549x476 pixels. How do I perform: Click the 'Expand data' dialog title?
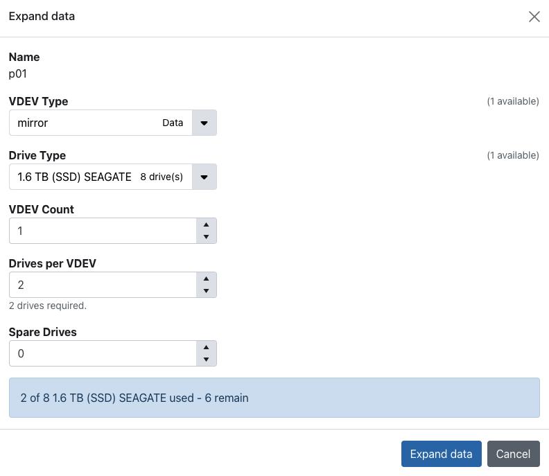42,17
